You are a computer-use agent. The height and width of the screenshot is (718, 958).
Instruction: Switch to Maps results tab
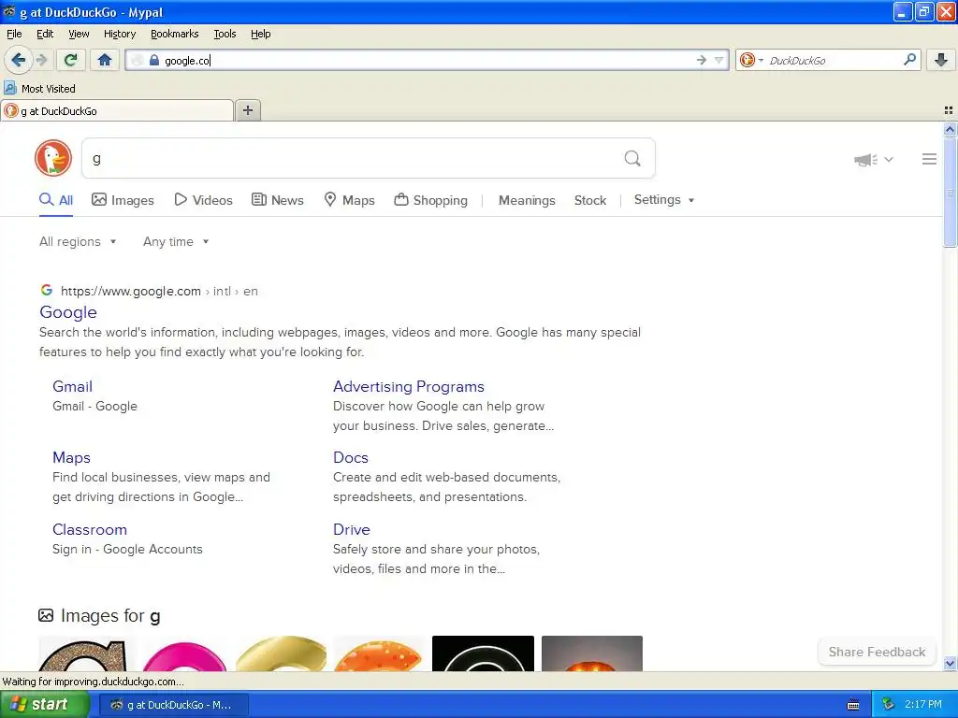pos(349,200)
